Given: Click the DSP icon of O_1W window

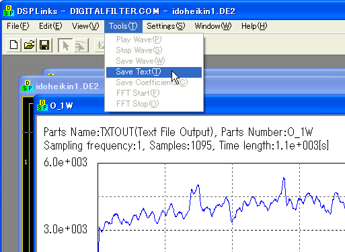Looking at the screenshot, I should pyautogui.click(x=42, y=105).
